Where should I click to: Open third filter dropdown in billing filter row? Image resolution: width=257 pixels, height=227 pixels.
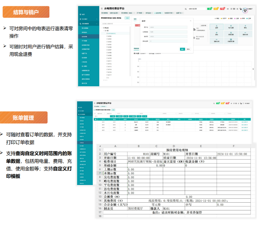[x=202, y=113]
